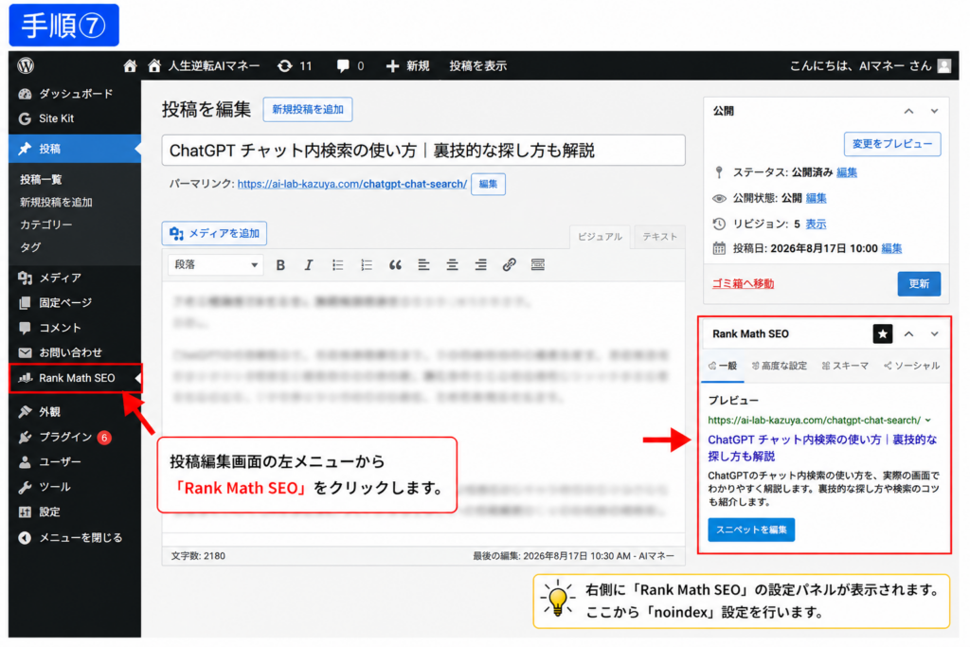Click 変更をプレビュー button
This screenshot has width=970, height=647.
point(892,143)
